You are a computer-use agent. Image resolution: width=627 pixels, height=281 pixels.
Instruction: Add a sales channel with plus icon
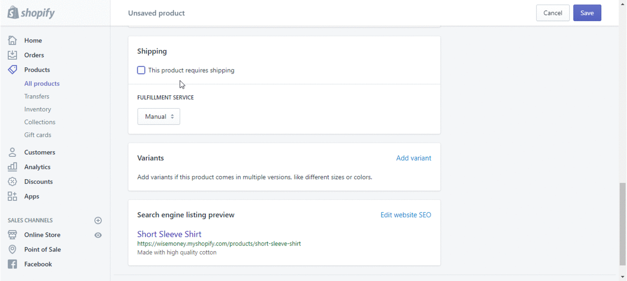point(98,220)
